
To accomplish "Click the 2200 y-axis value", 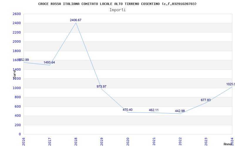I will pos(17,32).
